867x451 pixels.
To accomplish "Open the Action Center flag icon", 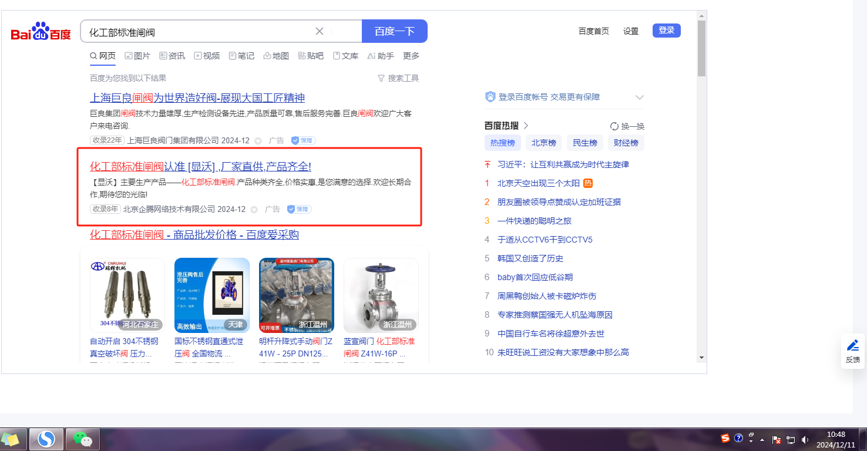I will coord(777,439).
